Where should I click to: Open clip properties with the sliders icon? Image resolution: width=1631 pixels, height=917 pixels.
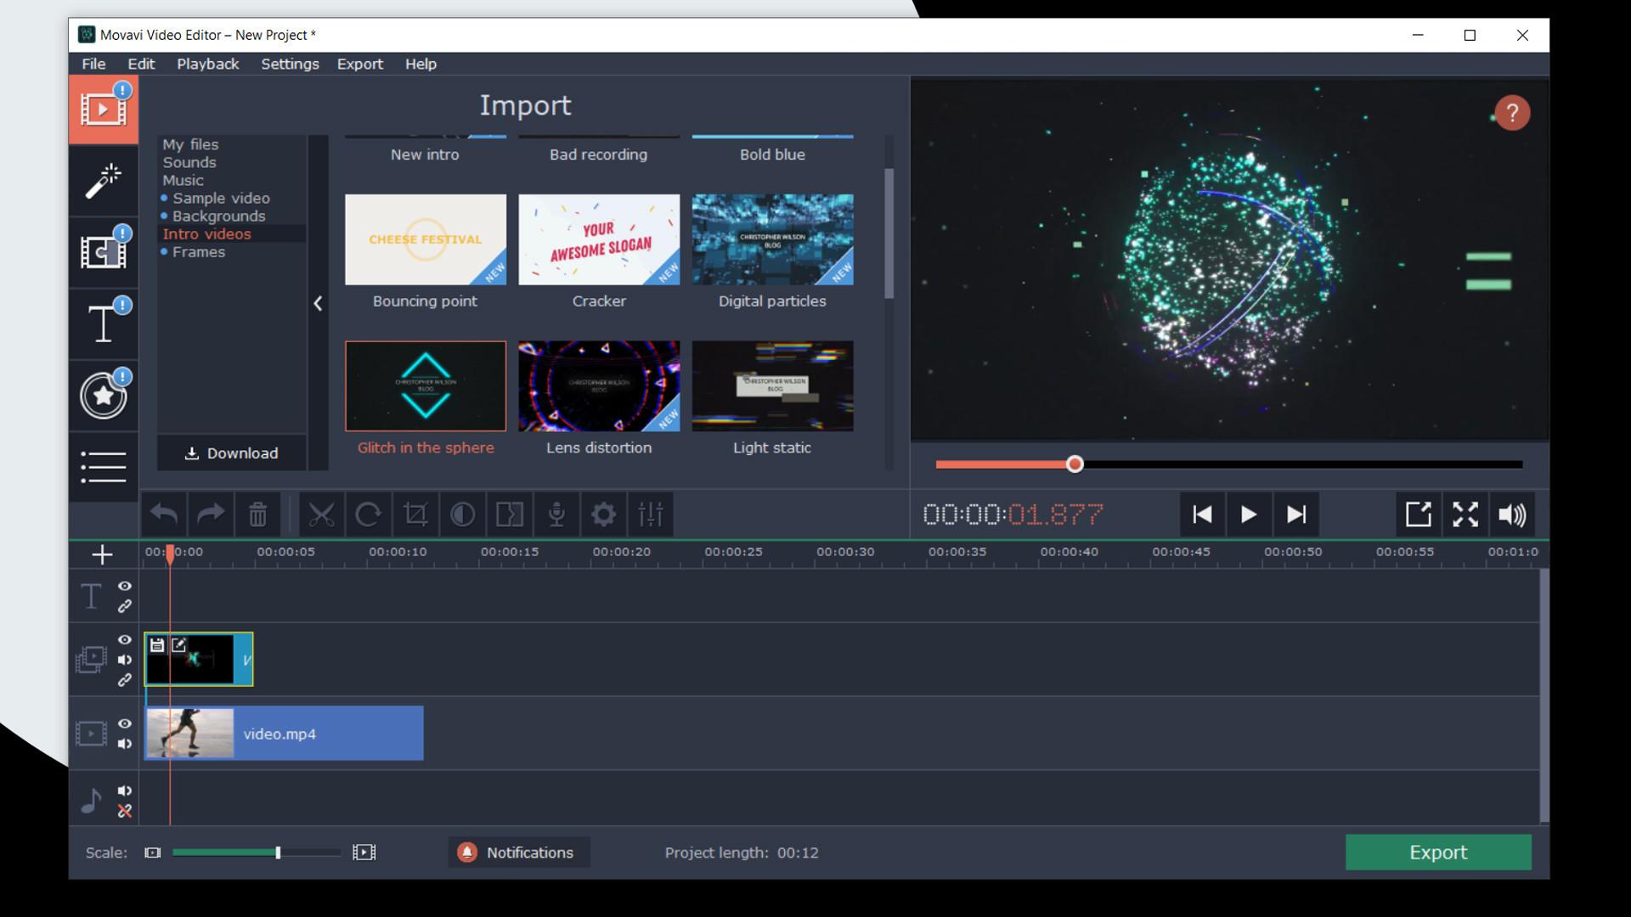pyautogui.click(x=650, y=514)
